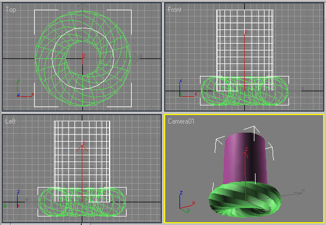Open the Top viewport label menu
Image resolution: width=326 pixels, height=225 pixels.
[11, 10]
